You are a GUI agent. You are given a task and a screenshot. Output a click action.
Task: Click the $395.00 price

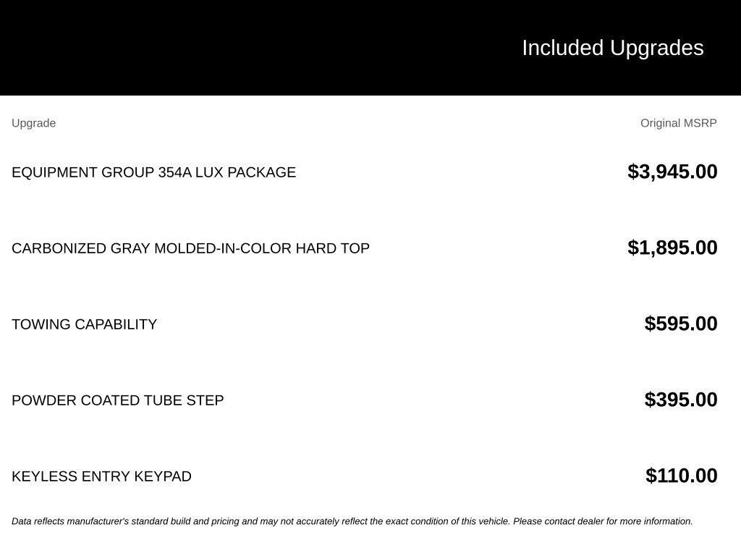[680, 400]
